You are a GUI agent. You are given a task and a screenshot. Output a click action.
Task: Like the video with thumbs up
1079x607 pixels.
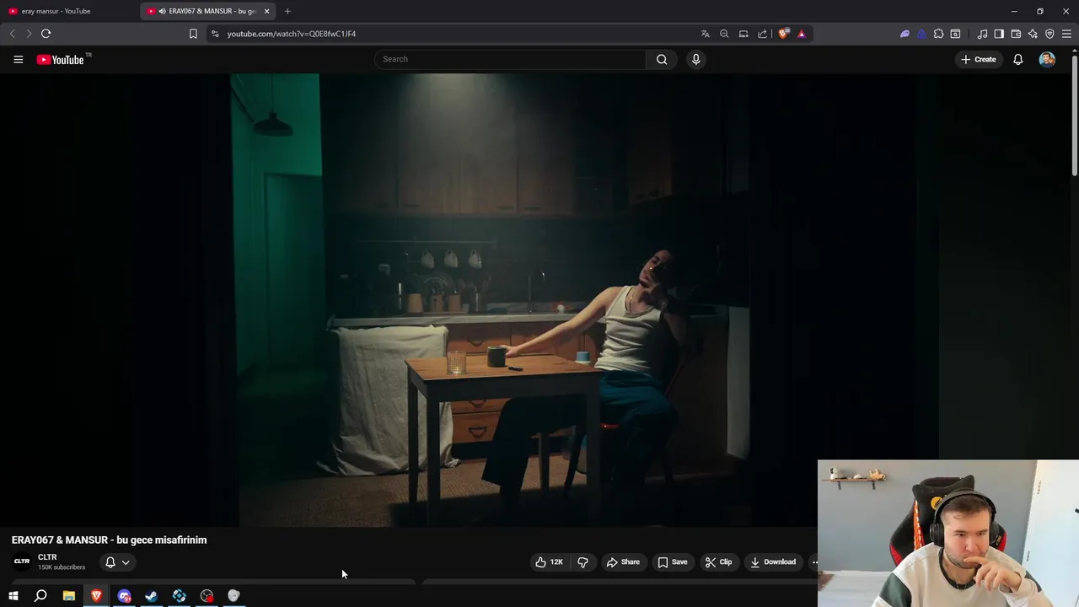[549, 562]
